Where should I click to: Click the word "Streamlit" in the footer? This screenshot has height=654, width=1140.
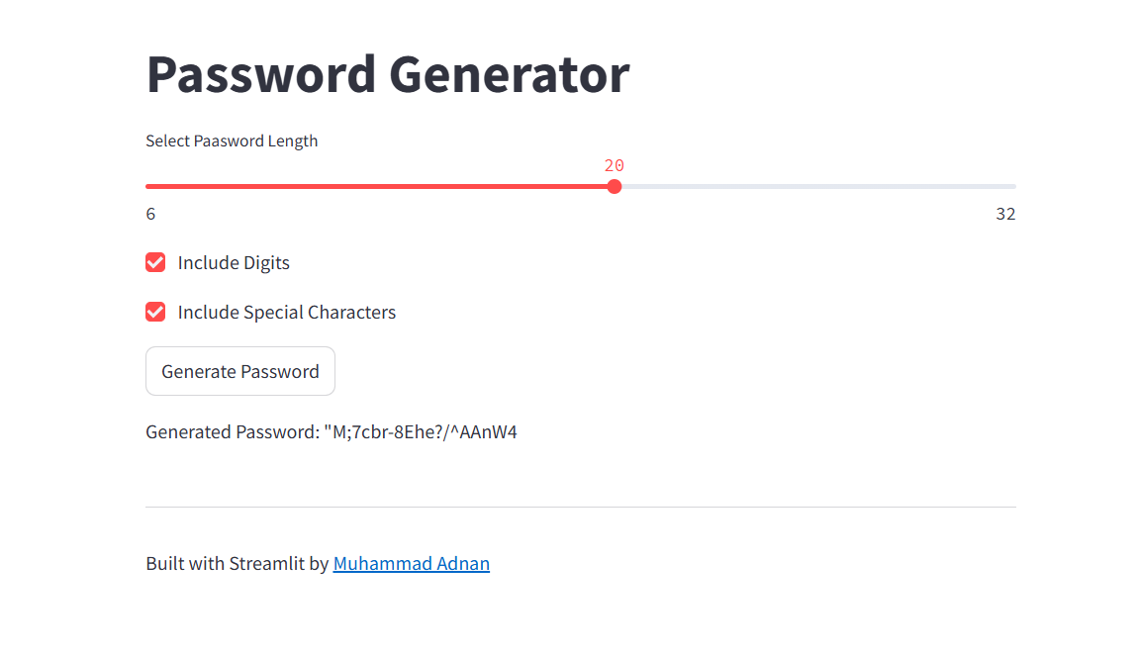[x=266, y=564]
